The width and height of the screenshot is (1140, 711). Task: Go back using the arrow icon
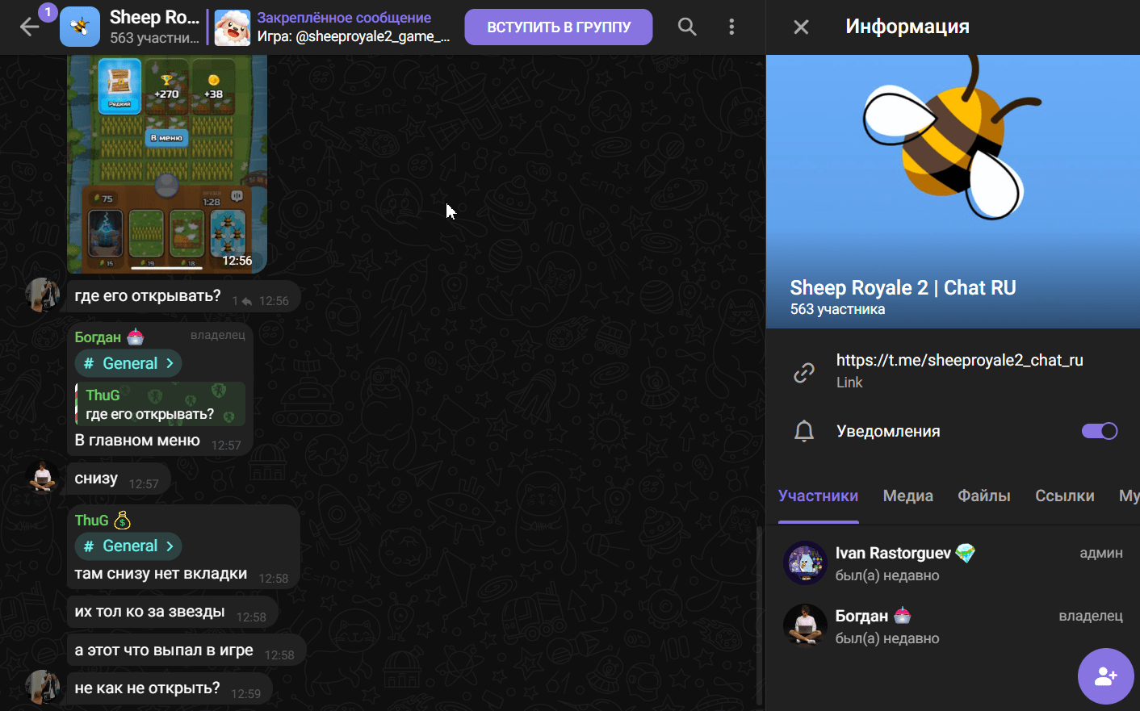[30, 27]
